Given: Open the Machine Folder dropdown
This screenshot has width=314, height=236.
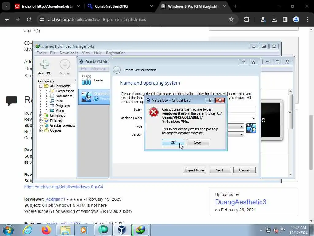Looking at the screenshot, I should (253, 118).
